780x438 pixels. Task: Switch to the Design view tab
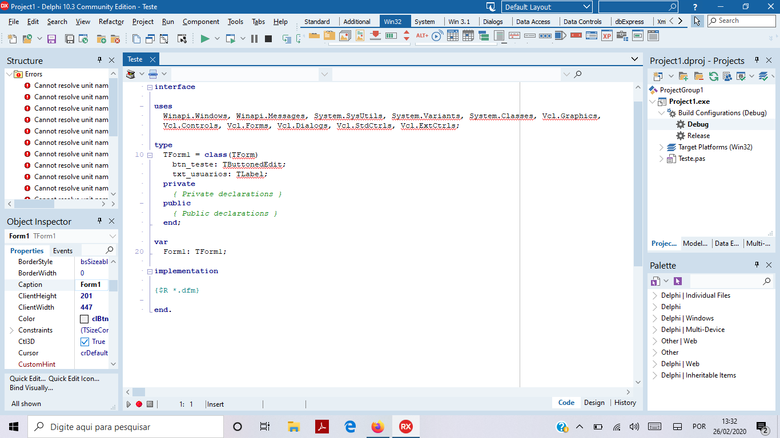point(594,403)
